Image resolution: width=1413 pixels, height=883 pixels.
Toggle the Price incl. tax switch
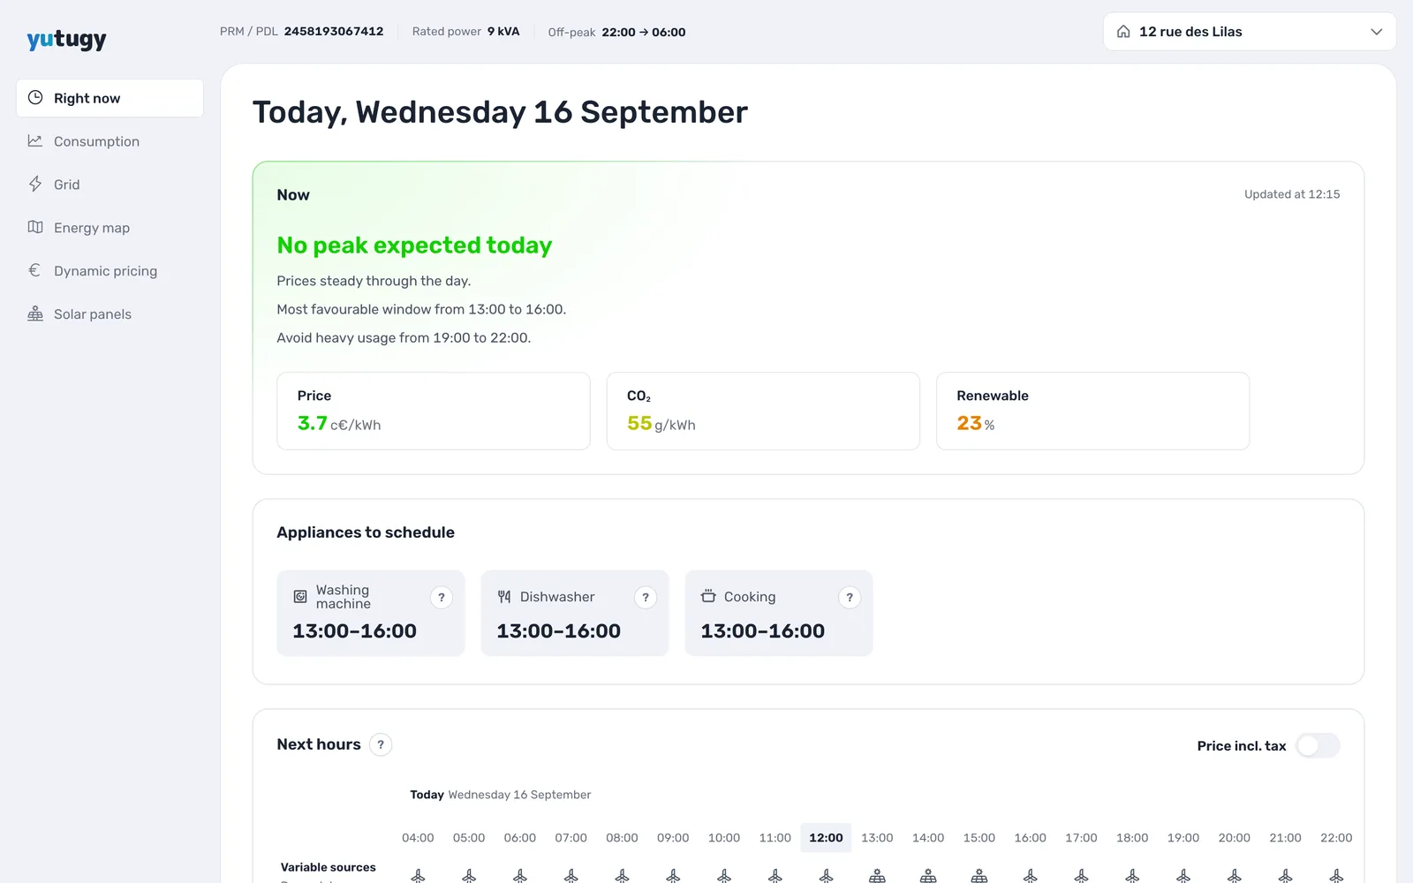[1318, 745]
